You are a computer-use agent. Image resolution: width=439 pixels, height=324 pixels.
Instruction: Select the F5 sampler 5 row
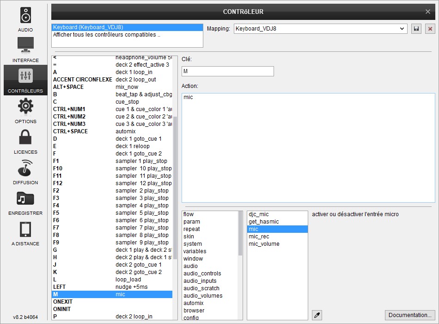coord(112,212)
